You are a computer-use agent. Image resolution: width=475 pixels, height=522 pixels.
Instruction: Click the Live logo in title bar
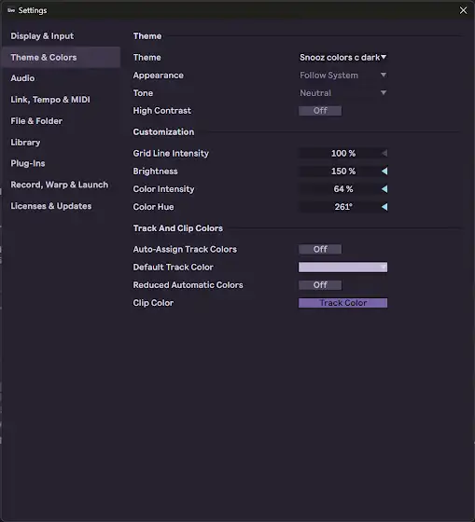point(11,10)
